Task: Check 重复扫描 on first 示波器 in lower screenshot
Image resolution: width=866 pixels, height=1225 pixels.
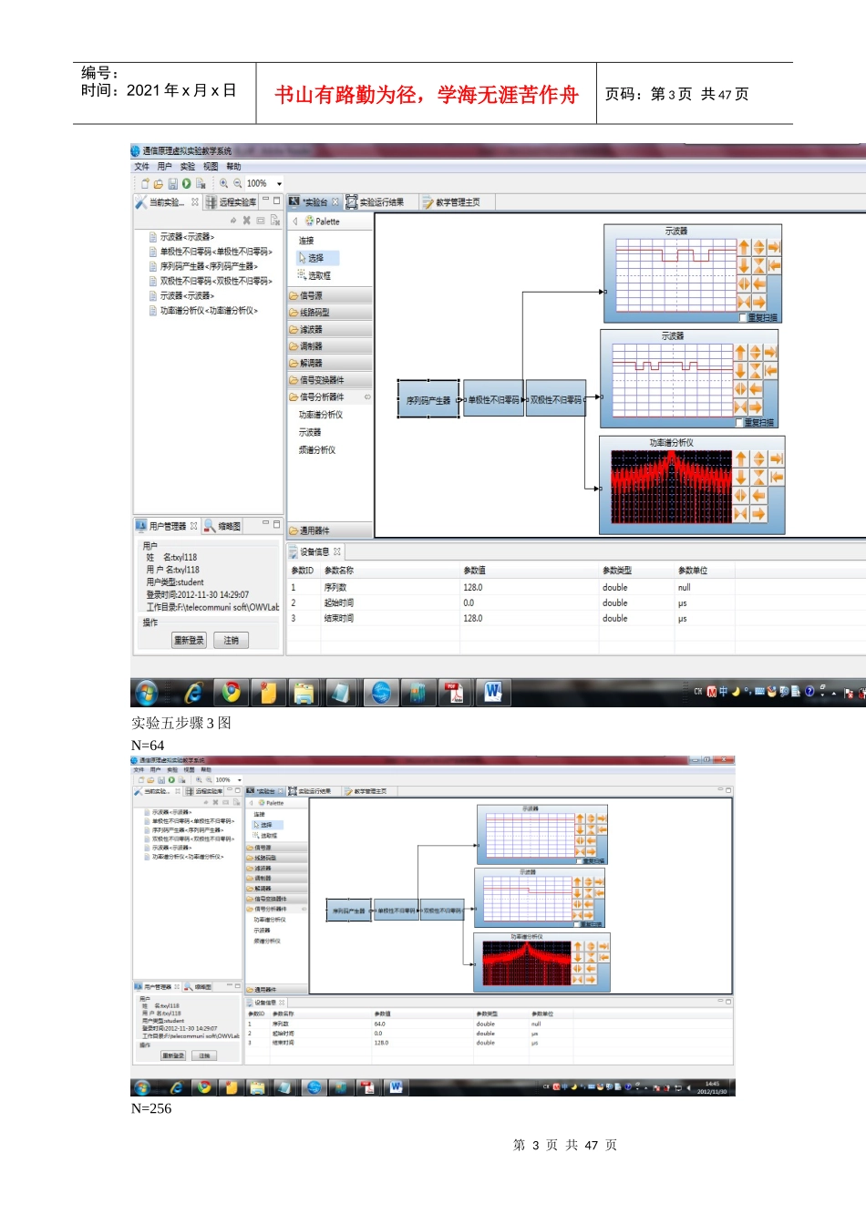Action: click(x=579, y=860)
